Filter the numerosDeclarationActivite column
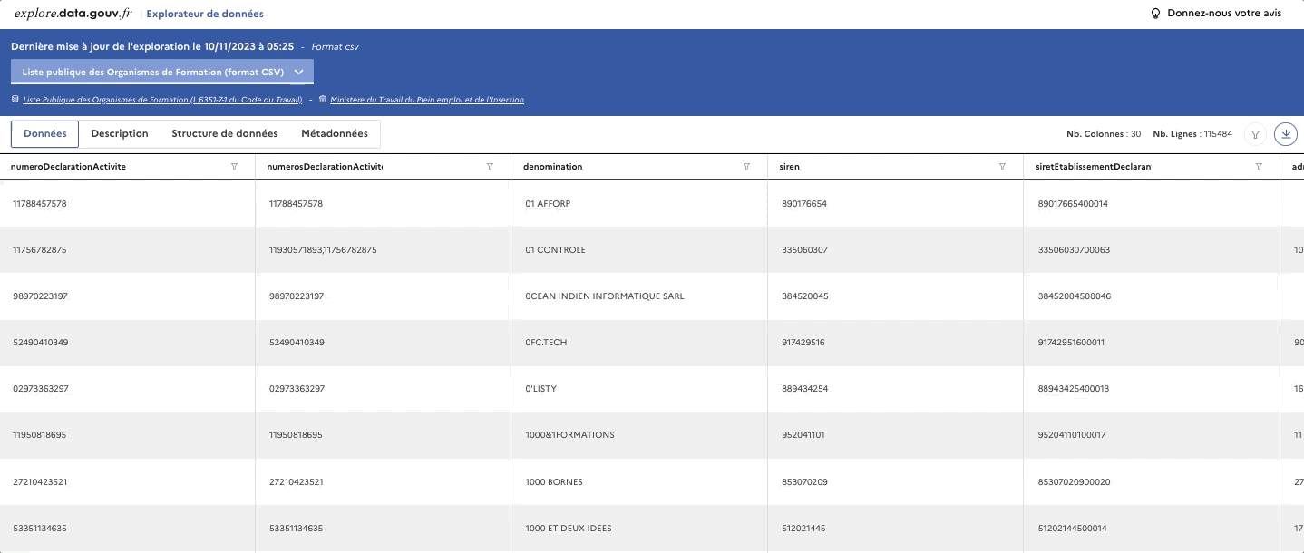This screenshot has width=1304, height=553. point(490,167)
